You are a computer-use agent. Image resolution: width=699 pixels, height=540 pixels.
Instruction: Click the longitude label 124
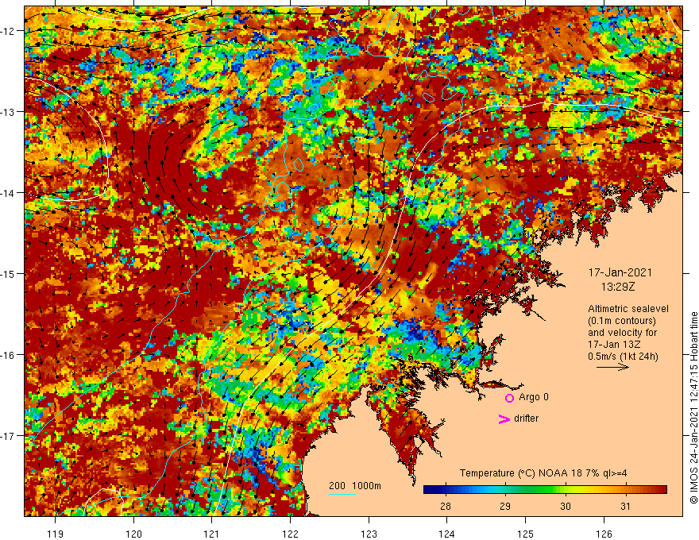tap(447, 534)
